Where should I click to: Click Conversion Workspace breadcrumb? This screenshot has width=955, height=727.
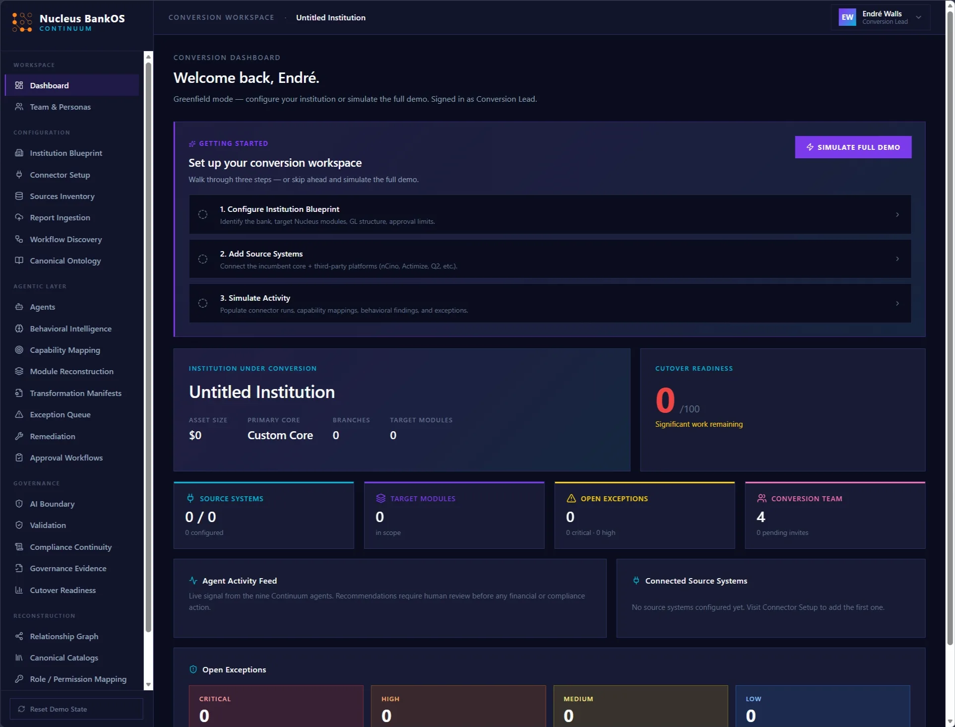pyautogui.click(x=221, y=17)
